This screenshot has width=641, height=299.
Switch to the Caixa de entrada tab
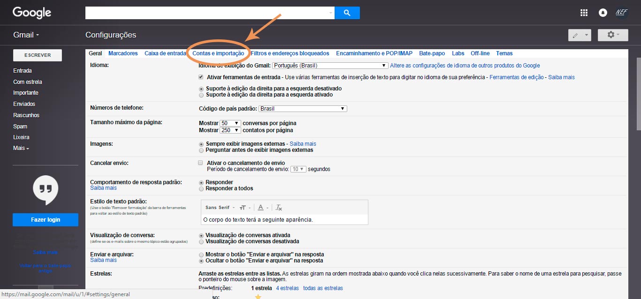165,53
